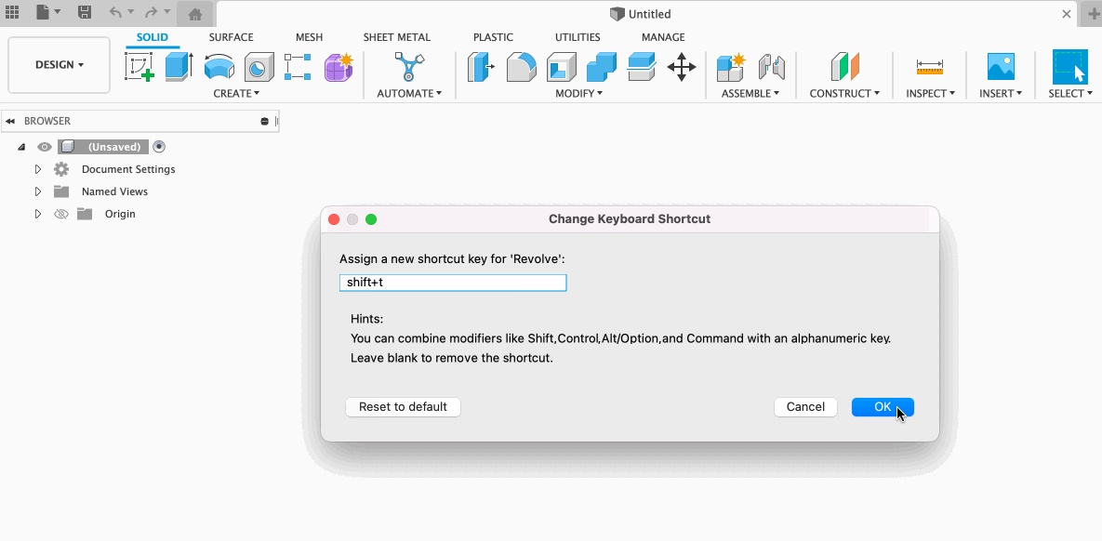Select the Press Pull tool icon
This screenshot has width=1102, height=541.
tap(481, 67)
